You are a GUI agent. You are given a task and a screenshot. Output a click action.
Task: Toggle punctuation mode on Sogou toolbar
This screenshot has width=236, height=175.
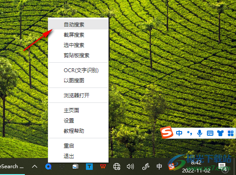pos(189,133)
